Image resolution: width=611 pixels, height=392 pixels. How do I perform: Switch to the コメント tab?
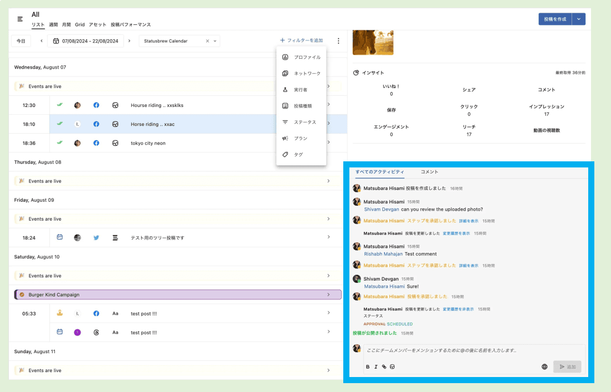pos(429,172)
